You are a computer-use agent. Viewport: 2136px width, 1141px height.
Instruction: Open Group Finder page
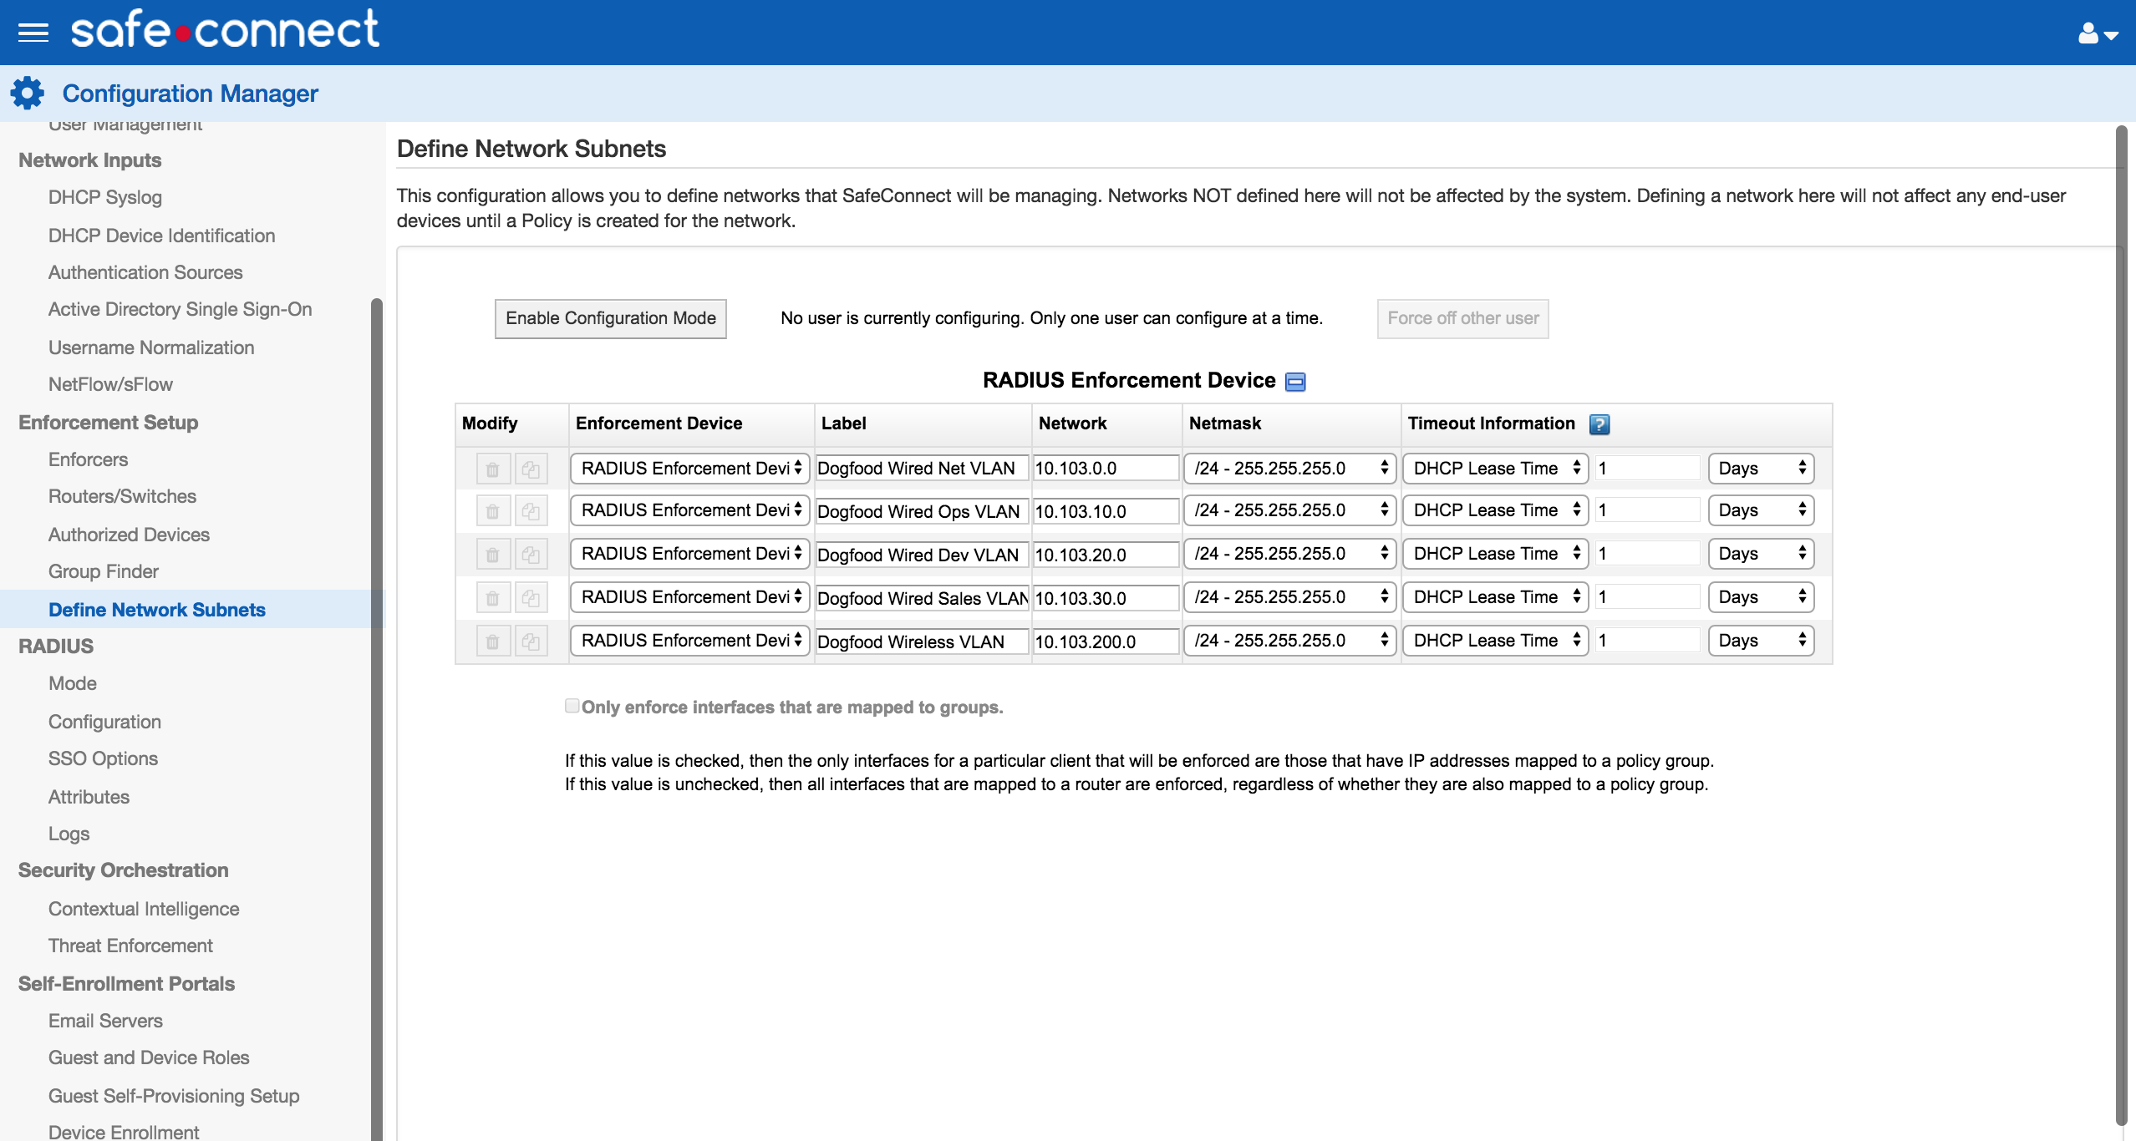104,571
